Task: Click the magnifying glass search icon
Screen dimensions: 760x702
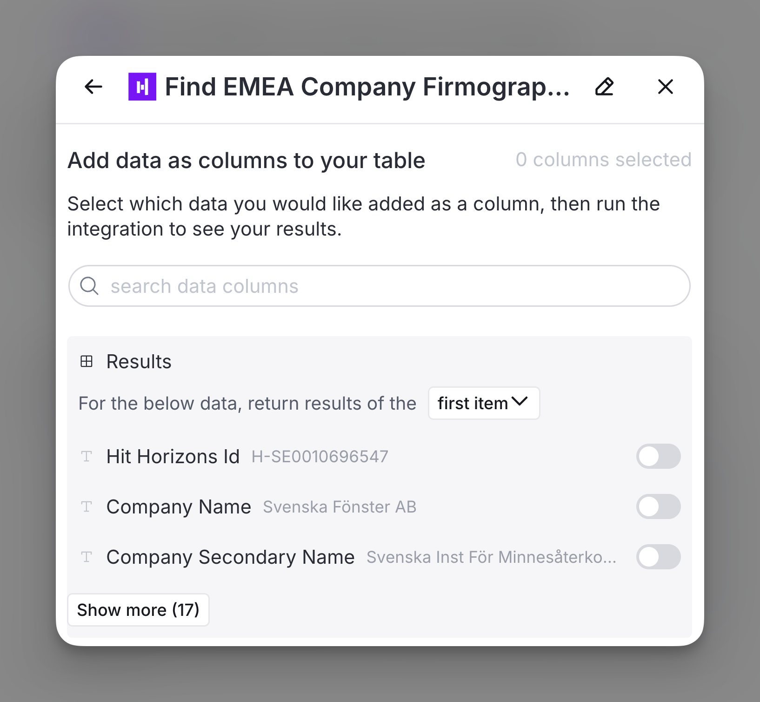Action: (89, 286)
